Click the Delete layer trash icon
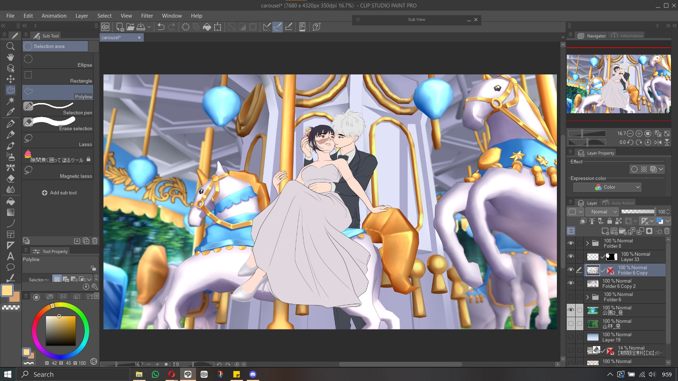 667,231
